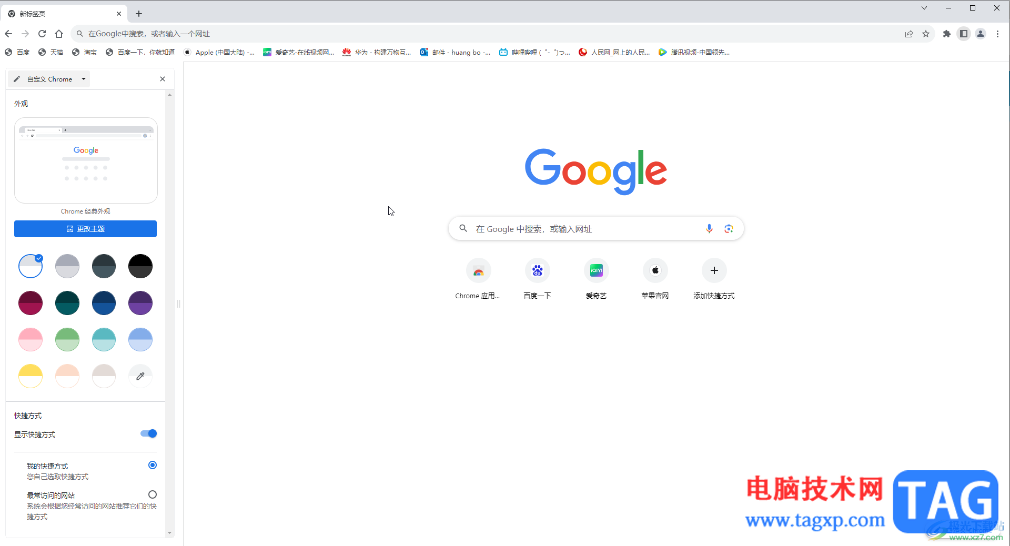Open the 淘宝 bookmark

(x=85, y=52)
